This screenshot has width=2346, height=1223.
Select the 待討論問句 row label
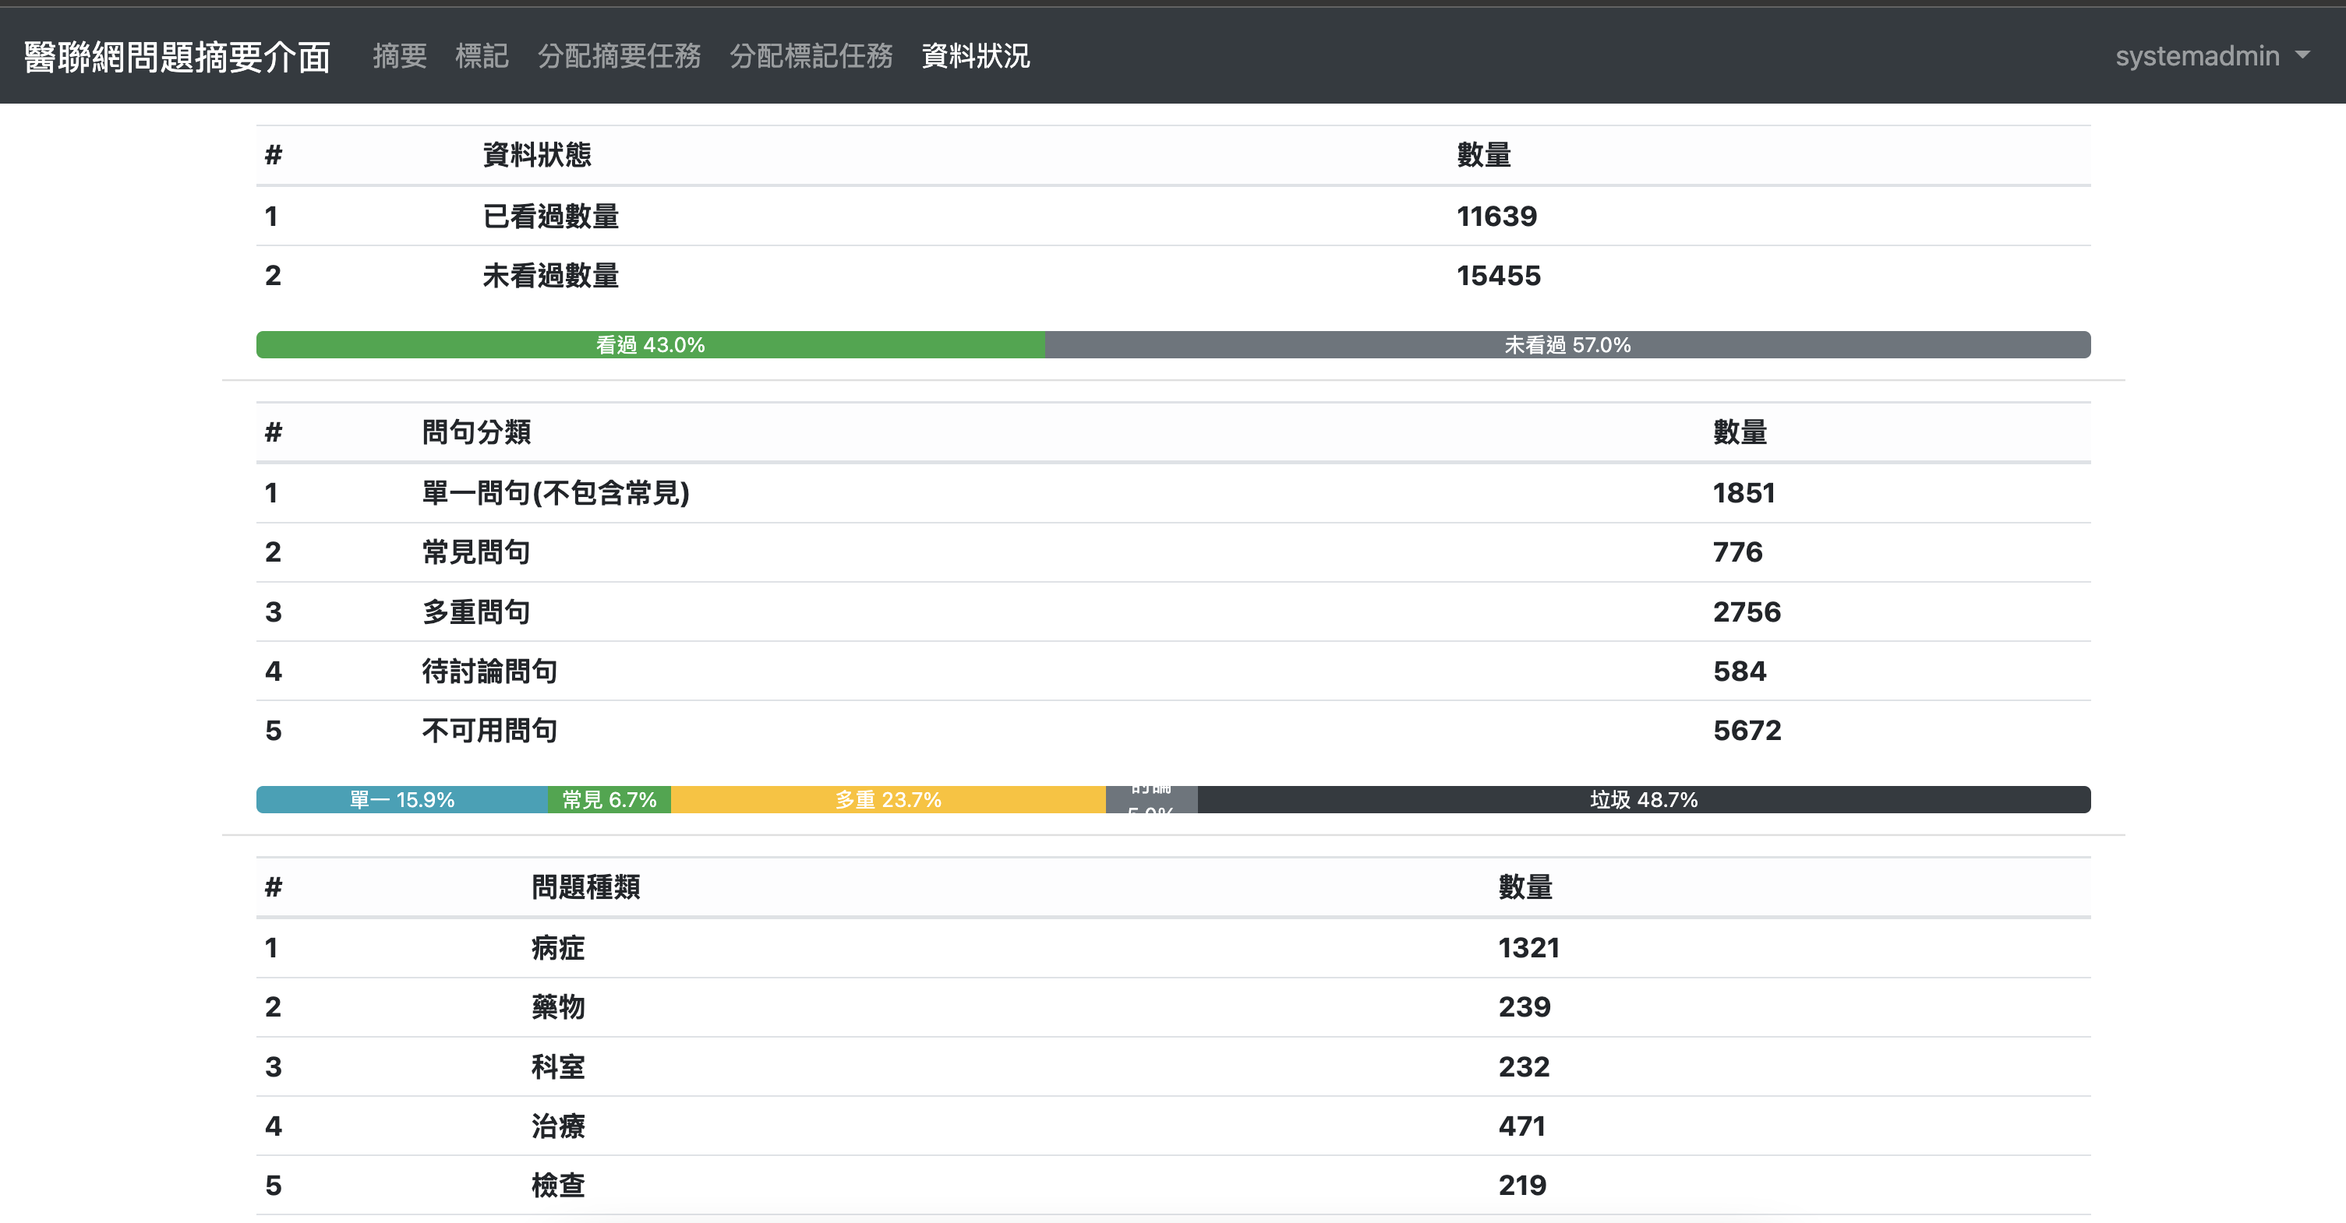pyautogui.click(x=490, y=671)
